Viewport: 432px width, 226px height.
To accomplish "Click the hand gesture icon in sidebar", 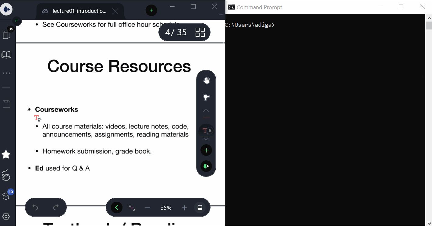I will click(6, 175).
